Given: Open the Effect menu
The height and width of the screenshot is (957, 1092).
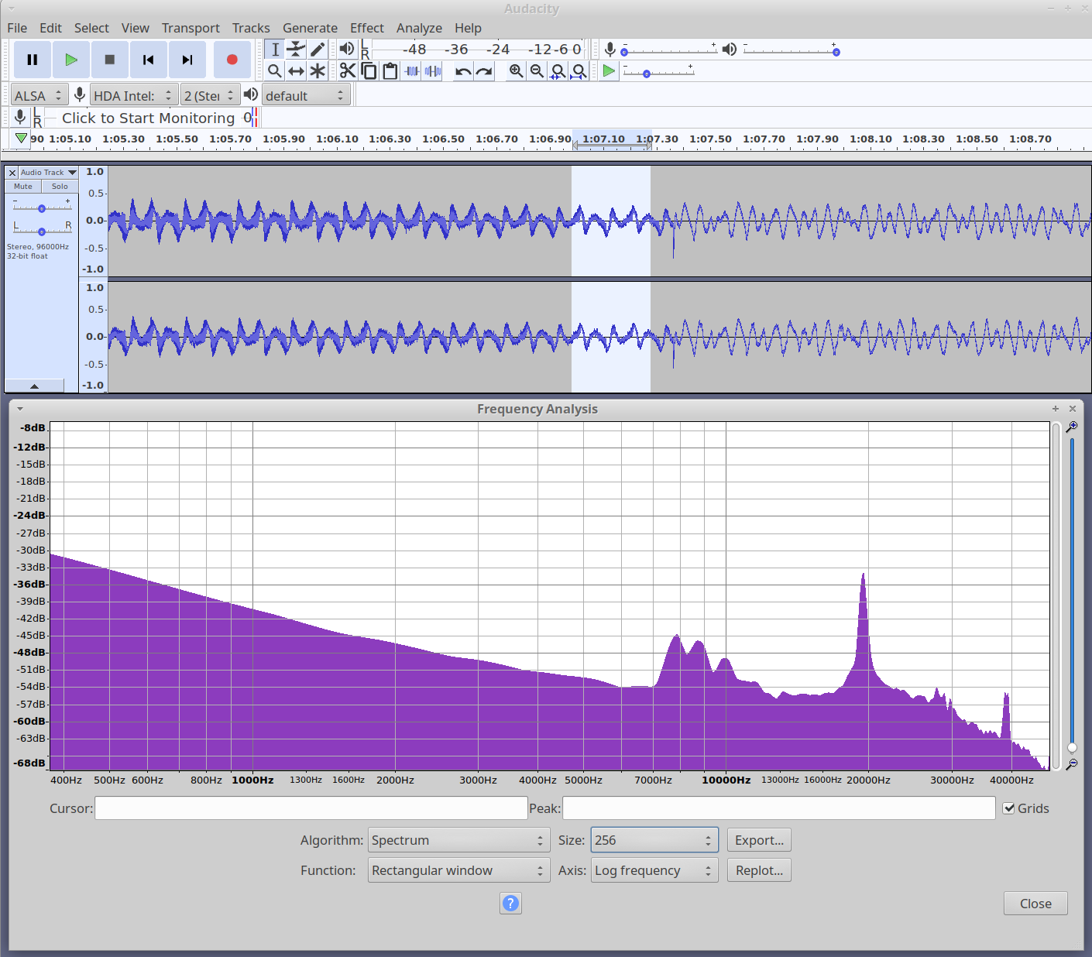Looking at the screenshot, I should pyautogui.click(x=366, y=28).
